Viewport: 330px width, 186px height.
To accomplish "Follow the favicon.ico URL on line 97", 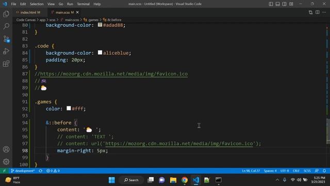I will click(x=179, y=144).
